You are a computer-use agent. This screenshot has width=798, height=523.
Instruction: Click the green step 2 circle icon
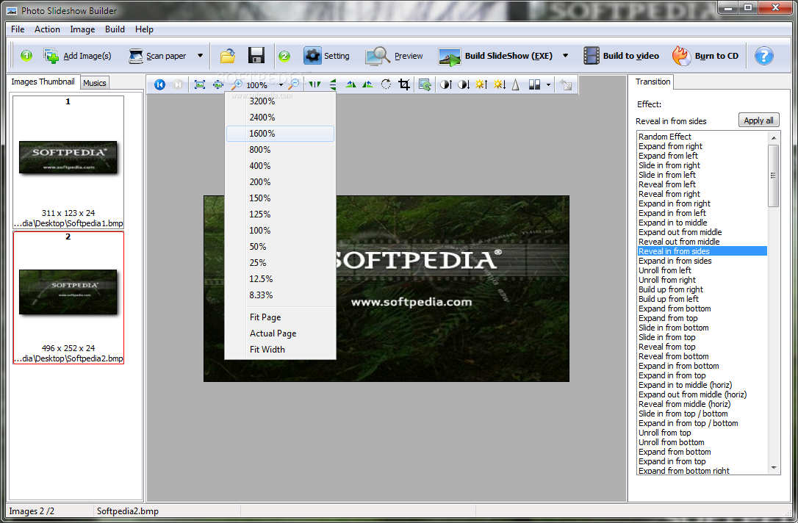284,56
